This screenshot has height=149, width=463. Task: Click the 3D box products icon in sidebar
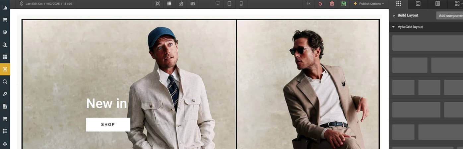pos(5,32)
